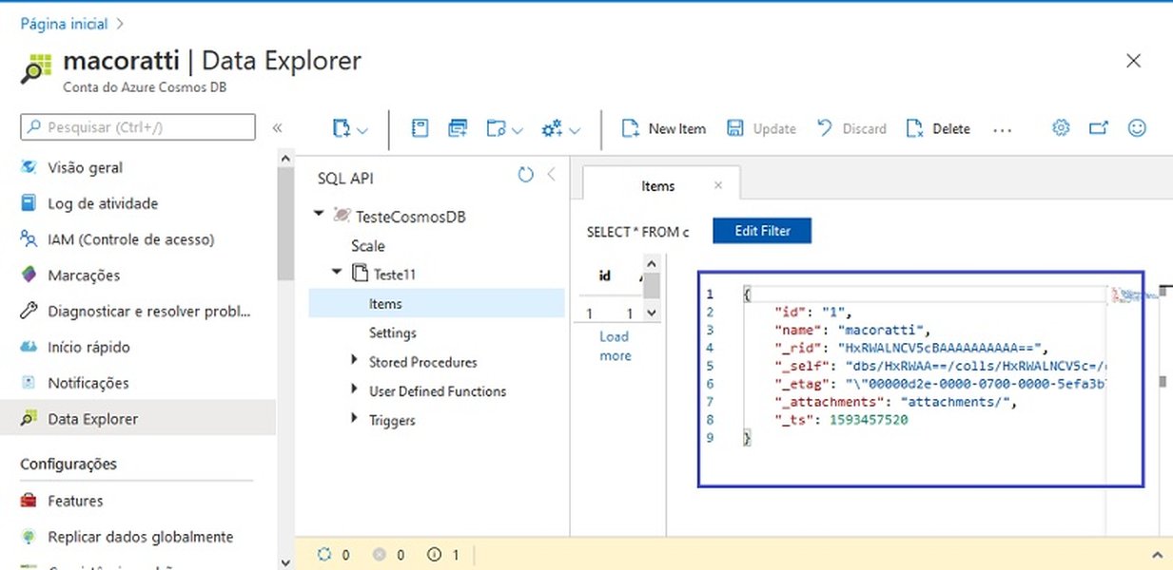Close the Items tab

tap(718, 186)
